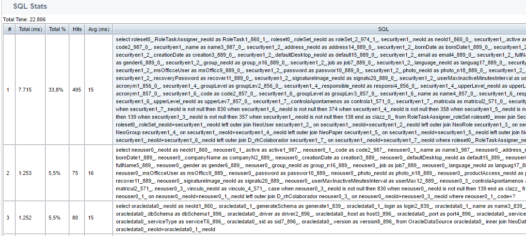The width and height of the screenshot is (526, 236).
Task: Select the 7.715 total time cell
Action: [31, 91]
